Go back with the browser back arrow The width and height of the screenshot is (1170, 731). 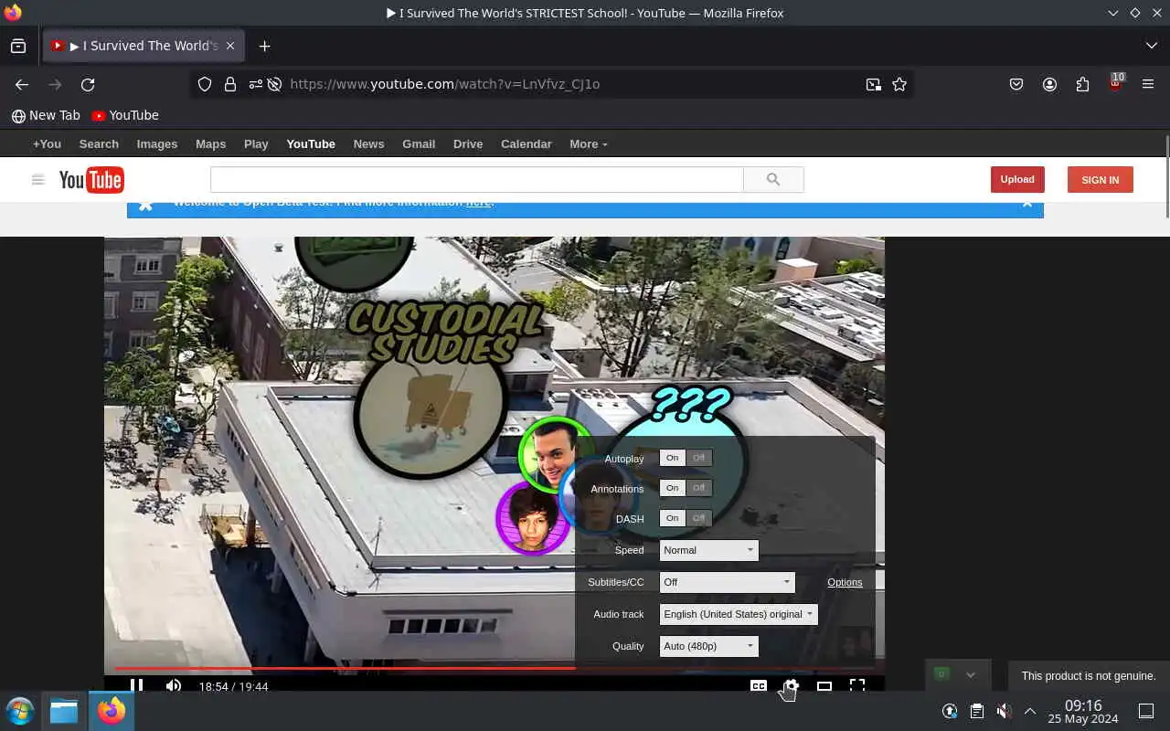pyautogui.click(x=22, y=84)
